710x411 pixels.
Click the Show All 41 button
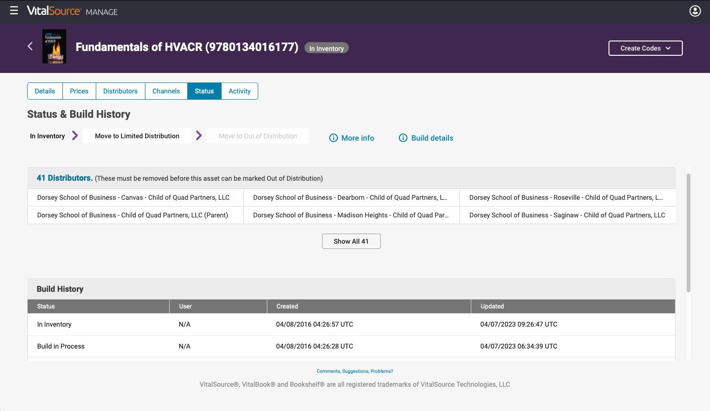click(351, 241)
